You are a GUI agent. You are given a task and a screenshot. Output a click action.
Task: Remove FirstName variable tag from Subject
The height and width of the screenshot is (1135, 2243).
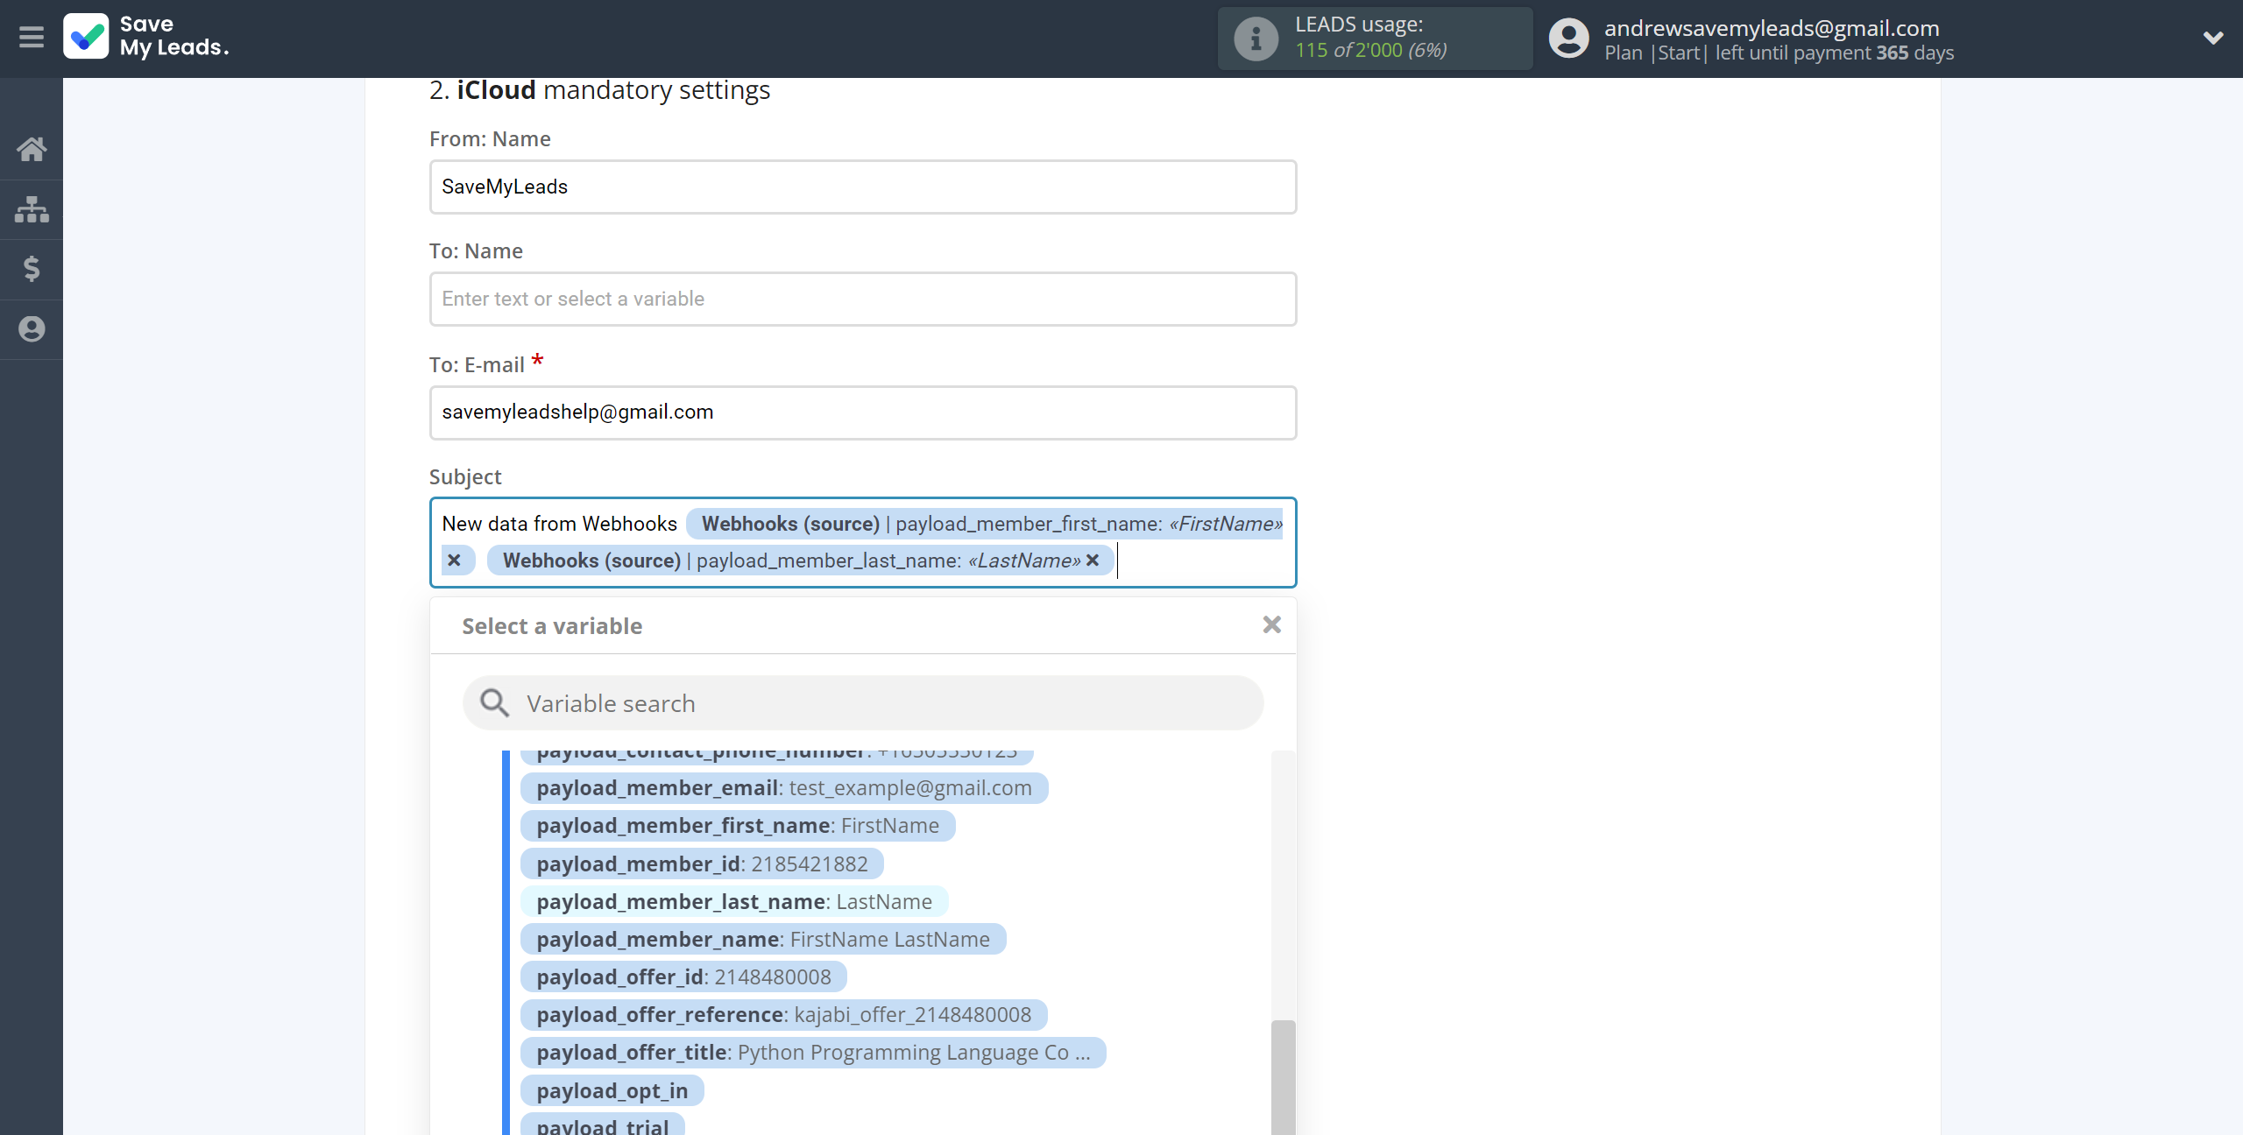[454, 560]
